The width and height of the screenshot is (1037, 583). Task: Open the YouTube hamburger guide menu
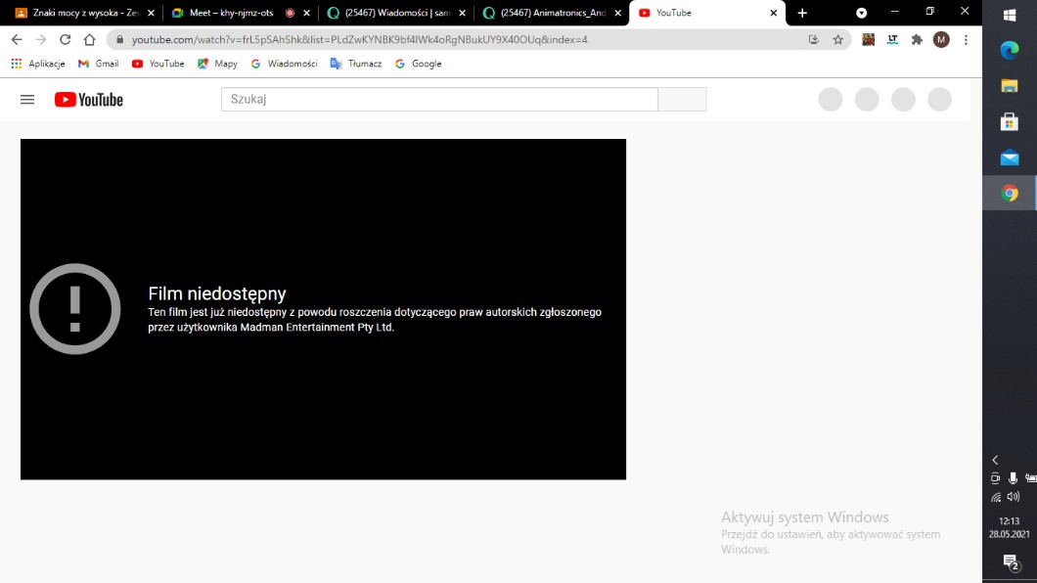pyautogui.click(x=27, y=100)
